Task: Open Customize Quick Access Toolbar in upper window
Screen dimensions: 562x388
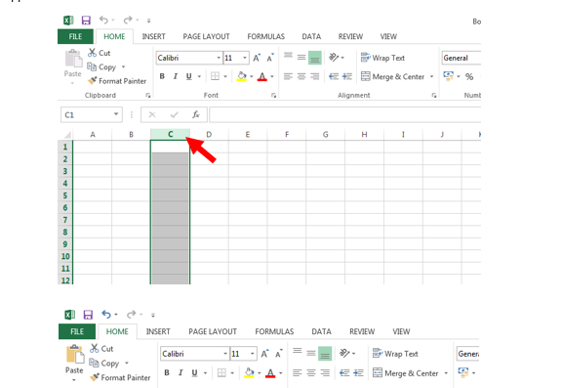Action: [148, 21]
